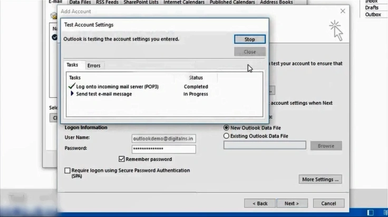Enable Require logon using SPA checkbox
The width and height of the screenshot is (388, 217).
[x=67, y=170]
